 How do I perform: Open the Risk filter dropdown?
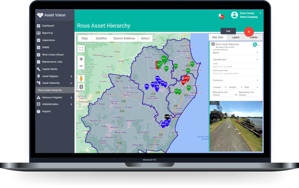point(252,87)
